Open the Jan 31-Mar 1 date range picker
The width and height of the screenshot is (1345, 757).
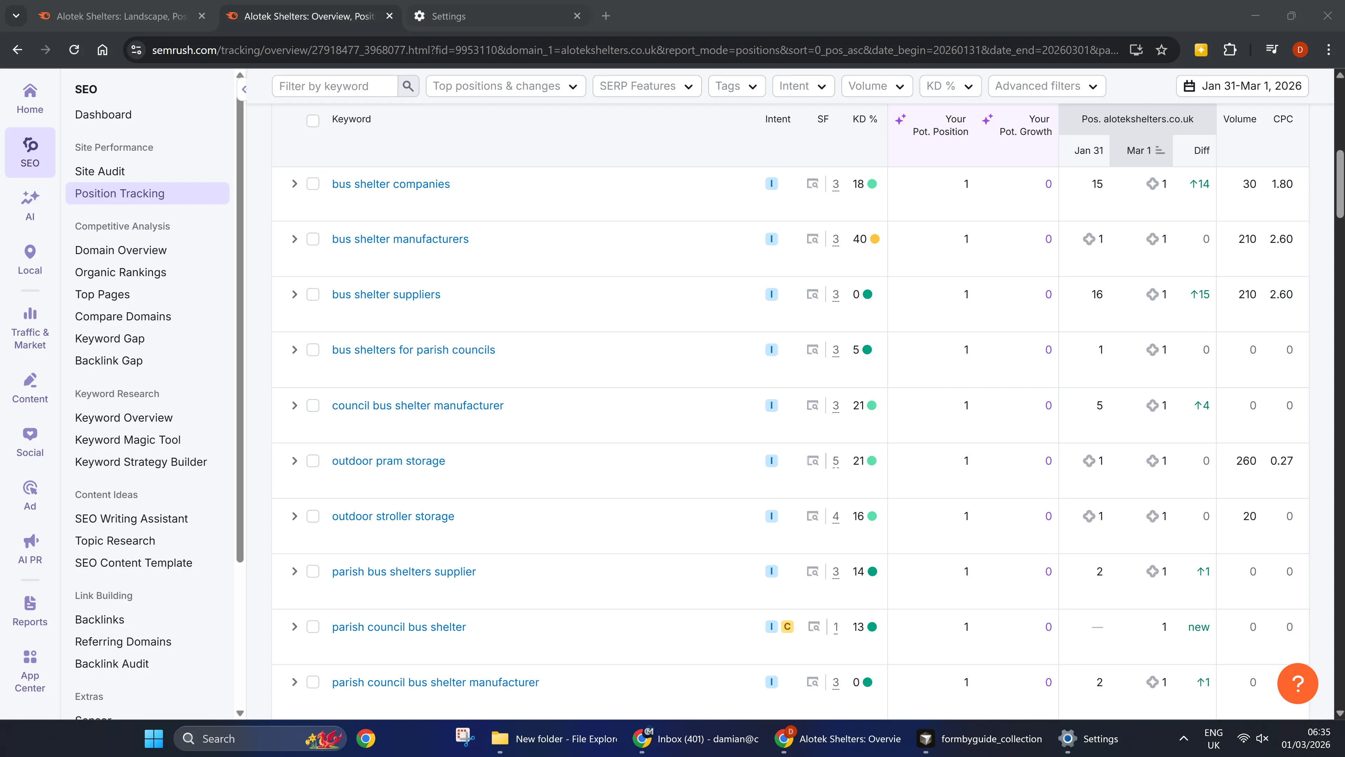click(x=1242, y=86)
